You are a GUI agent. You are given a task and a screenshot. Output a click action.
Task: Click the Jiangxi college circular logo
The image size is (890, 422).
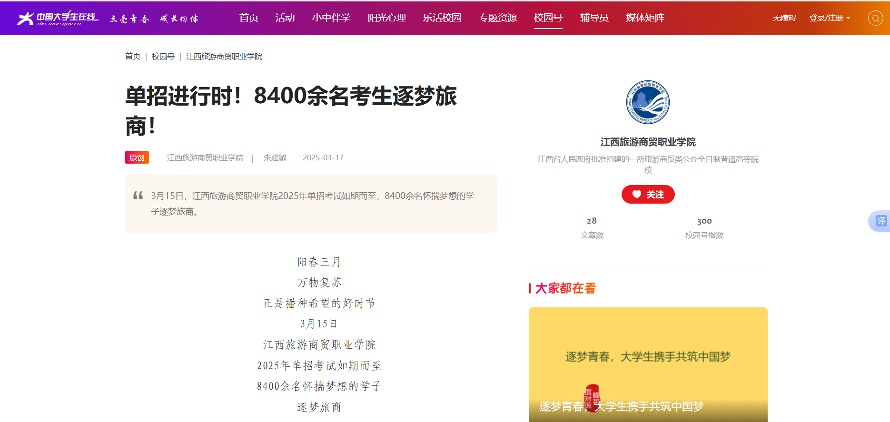coord(648,102)
